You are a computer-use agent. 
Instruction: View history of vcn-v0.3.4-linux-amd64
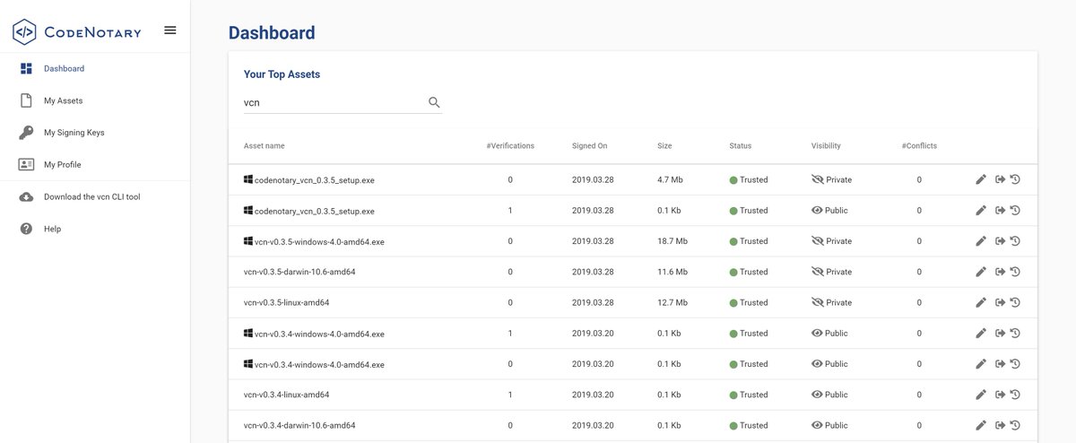[1015, 395]
